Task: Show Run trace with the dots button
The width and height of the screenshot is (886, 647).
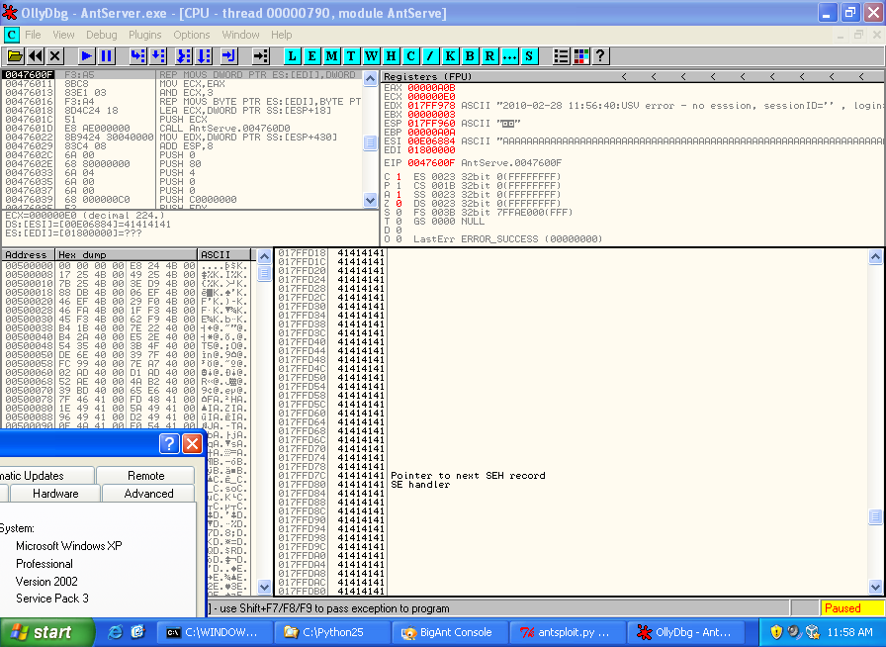Action: (509, 56)
